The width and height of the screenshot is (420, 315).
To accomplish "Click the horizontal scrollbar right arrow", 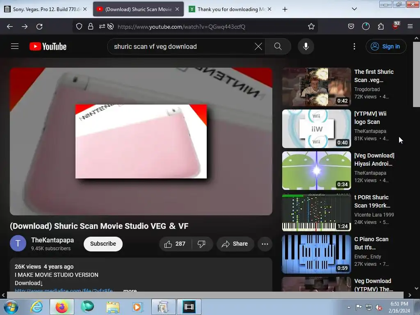I will pyautogui.click(x=410, y=295).
